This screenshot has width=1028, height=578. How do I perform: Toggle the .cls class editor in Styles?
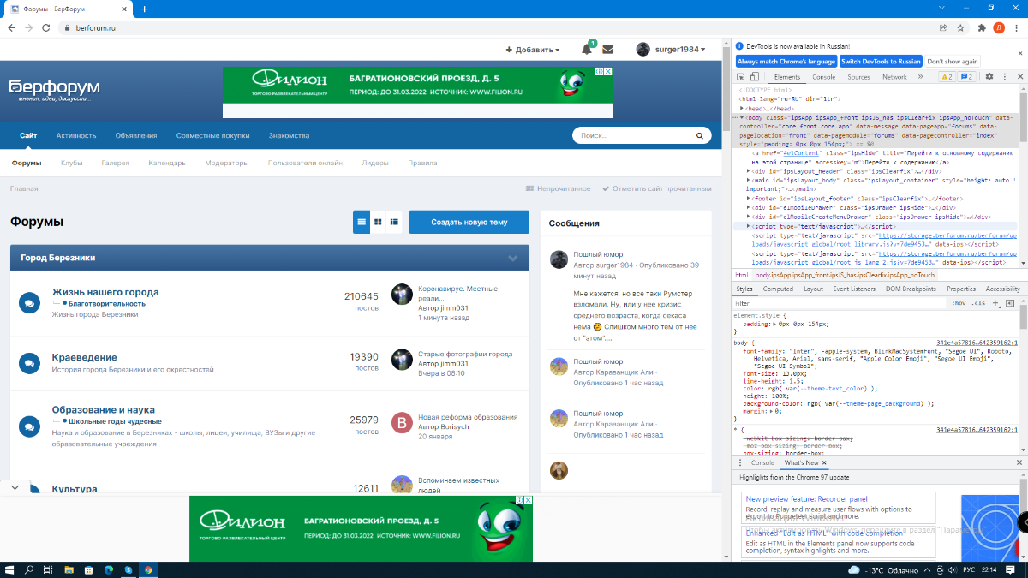click(x=978, y=303)
